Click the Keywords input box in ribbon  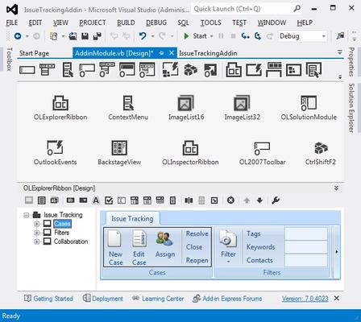(306, 247)
